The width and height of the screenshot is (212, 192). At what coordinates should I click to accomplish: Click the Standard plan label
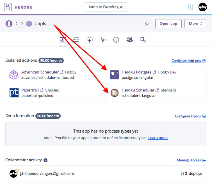[168, 90]
